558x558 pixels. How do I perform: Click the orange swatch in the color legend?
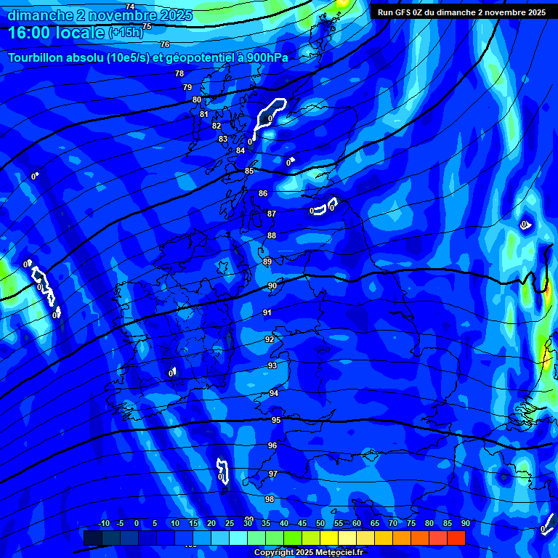coord(401,538)
